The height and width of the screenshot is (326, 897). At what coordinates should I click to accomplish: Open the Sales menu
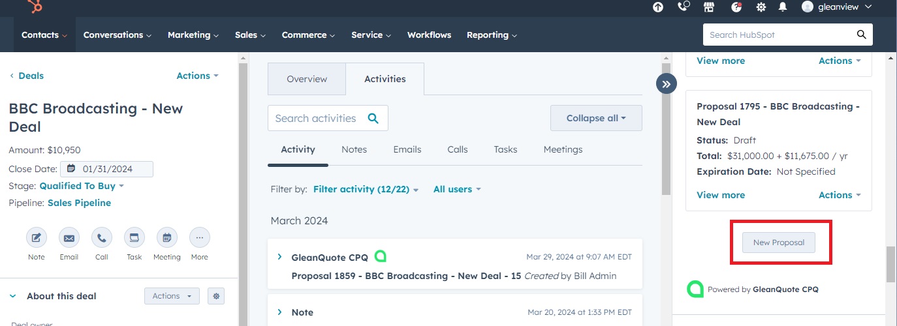(251, 35)
